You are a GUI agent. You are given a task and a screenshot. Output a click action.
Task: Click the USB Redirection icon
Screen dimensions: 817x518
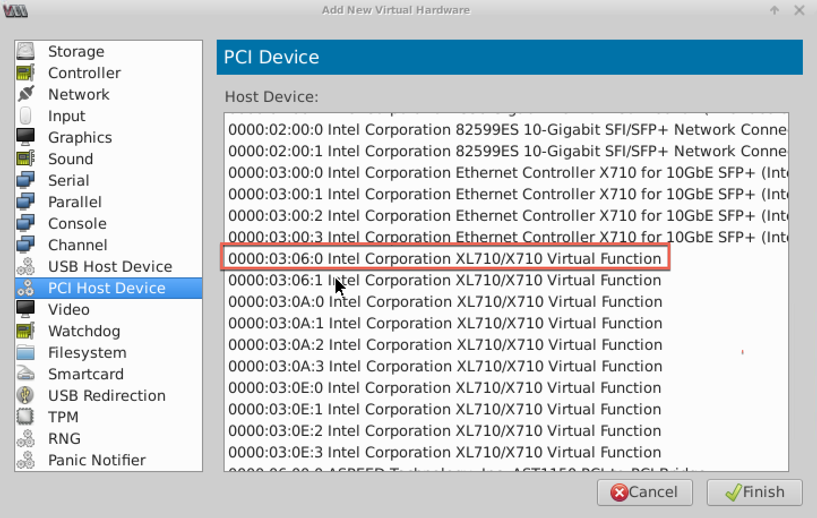click(25, 395)
